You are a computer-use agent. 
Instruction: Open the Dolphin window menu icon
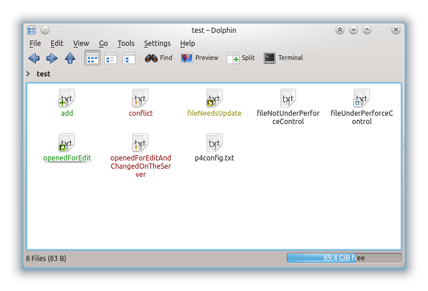point(31,30)
